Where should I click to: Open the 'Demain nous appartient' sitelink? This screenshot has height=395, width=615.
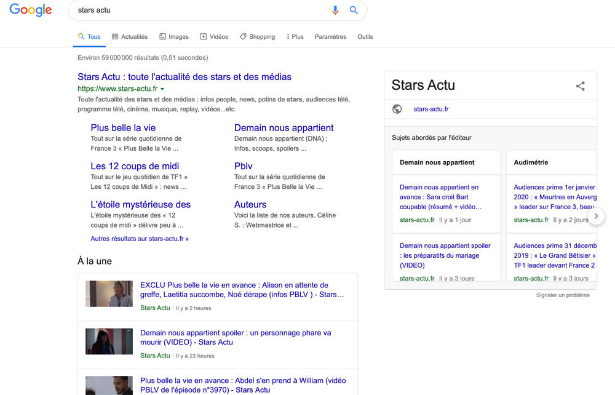point(284,128)
